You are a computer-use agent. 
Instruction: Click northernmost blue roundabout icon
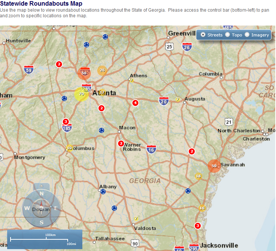point(105,37)
